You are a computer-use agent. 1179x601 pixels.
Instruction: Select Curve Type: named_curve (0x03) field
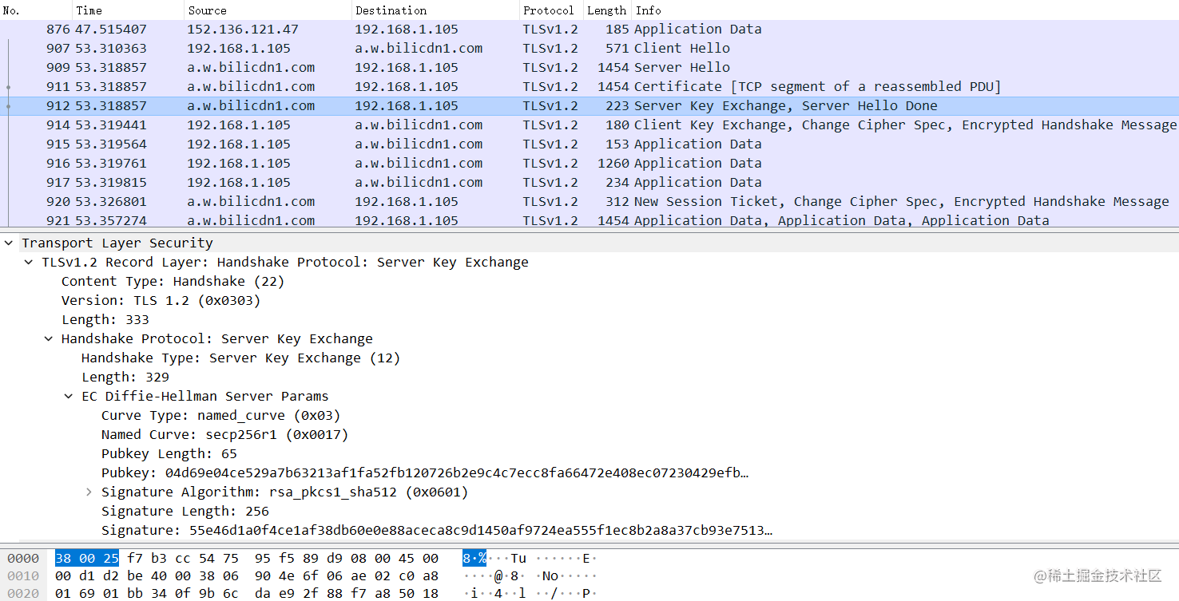pyautogui.click(x=220, y=415)
